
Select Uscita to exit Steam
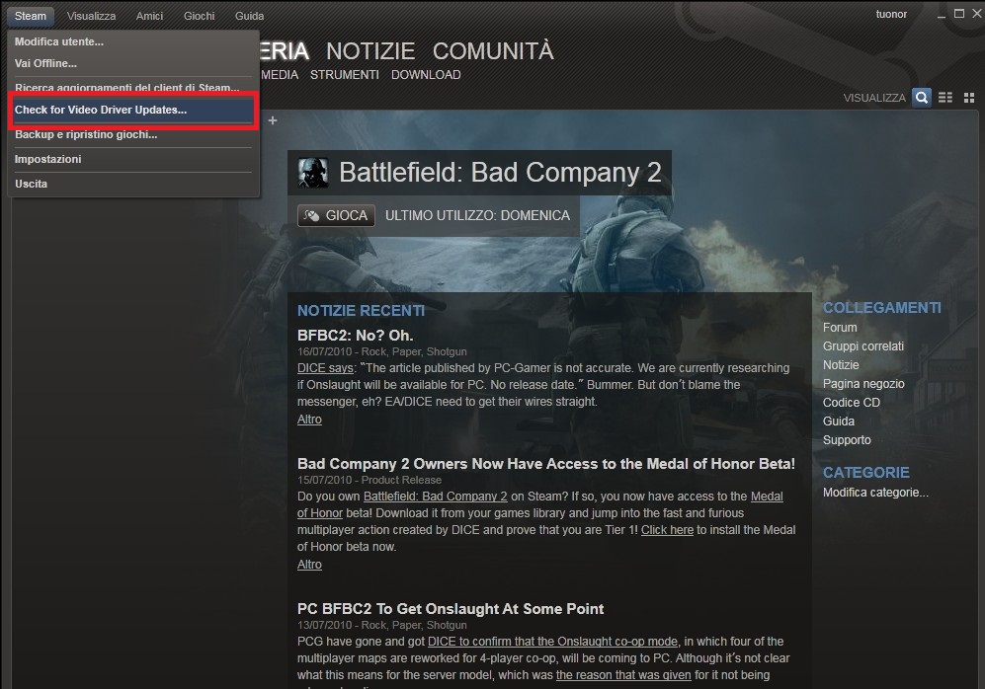(x=132, y=184)
